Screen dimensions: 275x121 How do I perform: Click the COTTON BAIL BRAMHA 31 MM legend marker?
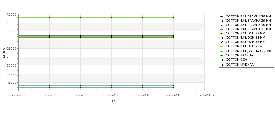click(222, 29)
